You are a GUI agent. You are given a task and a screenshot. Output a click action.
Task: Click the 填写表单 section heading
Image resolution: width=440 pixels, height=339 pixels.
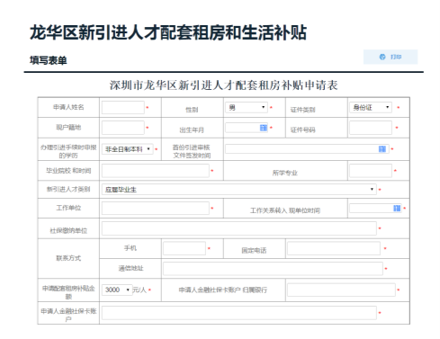point(49,60)
